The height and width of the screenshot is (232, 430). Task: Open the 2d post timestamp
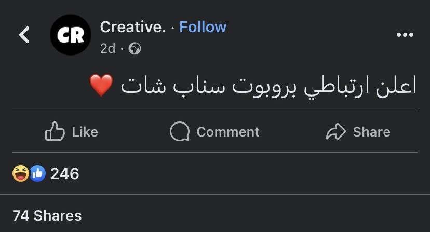(x=108, y=49)
